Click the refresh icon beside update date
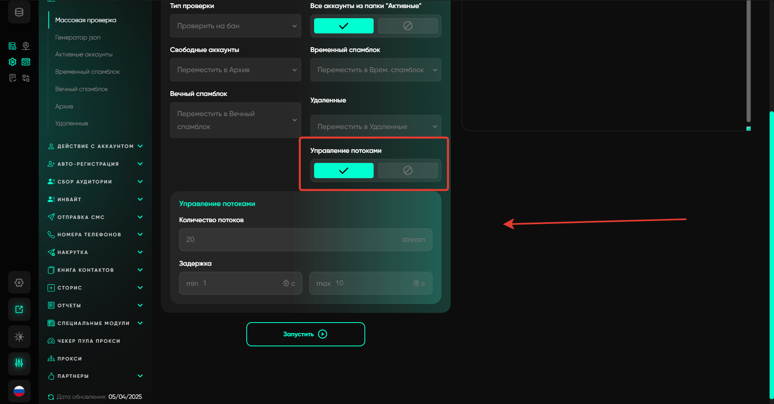This screenshot has width=774, height=404. pos(51,397)
